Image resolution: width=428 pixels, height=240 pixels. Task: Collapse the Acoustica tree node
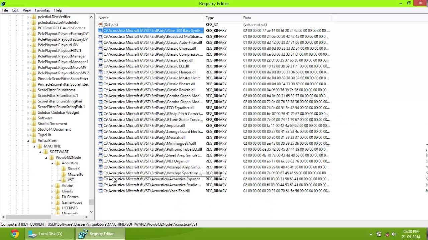pyautogui.click(x=52, y=163)
